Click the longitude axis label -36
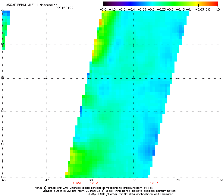The width and height of the screenshot is (223, 196). [133, 180]
